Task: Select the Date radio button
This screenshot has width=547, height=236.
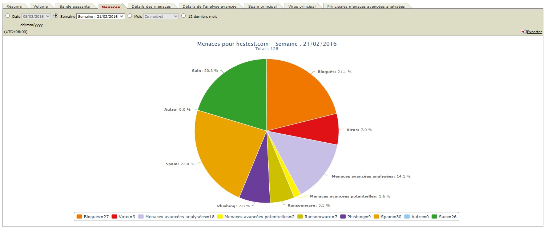Action: 8,16
